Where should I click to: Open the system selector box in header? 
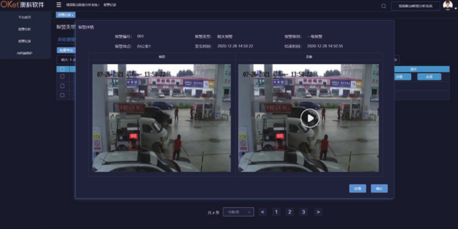(415, 6)
